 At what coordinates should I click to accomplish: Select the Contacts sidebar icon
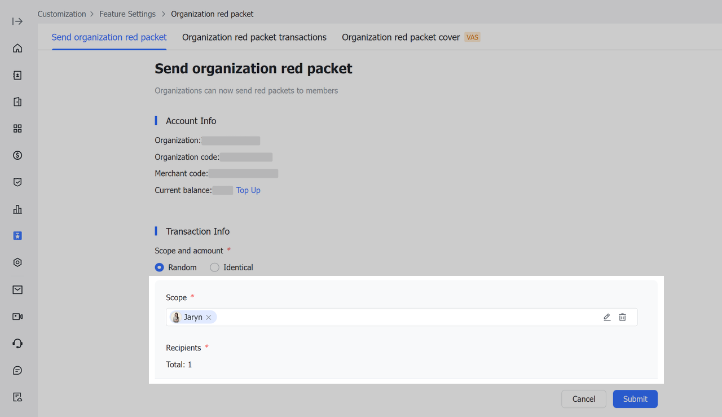pyautogui.click(x=17, y=74)
